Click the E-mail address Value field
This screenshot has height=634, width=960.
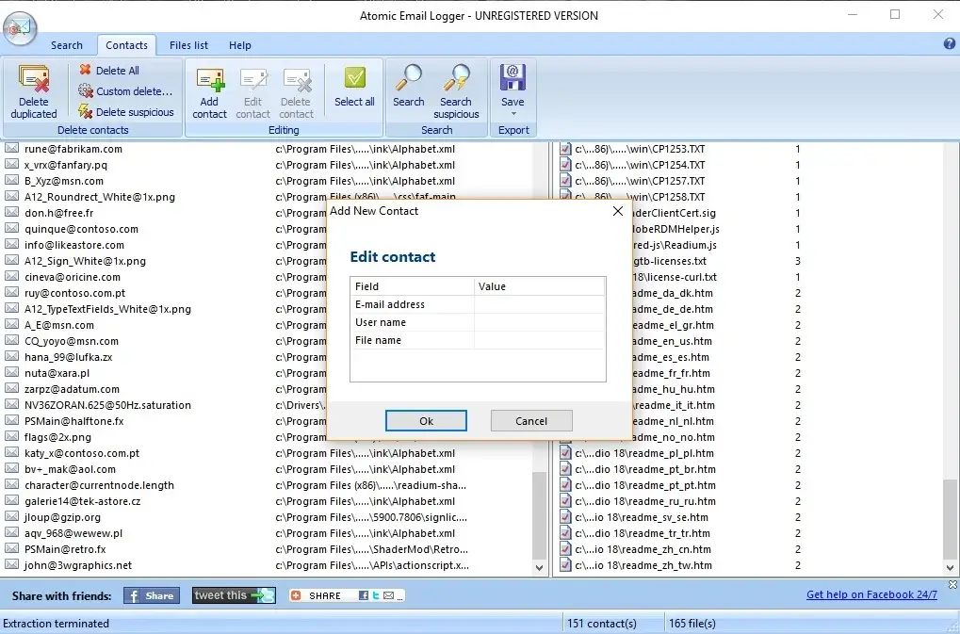click(x=542, y=303)
